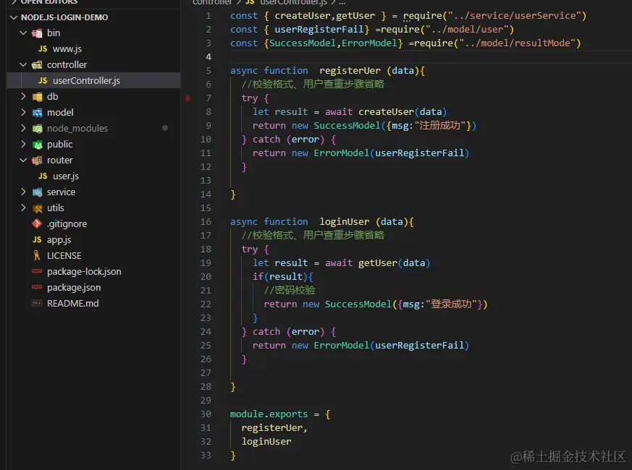632x470 pixels.
Task: Open package.json file
Action: [74, 287]
